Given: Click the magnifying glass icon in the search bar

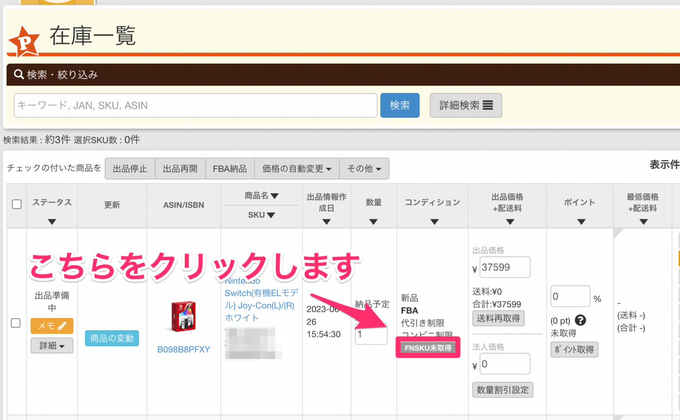Looking at the screenshot, I should 19,74.
